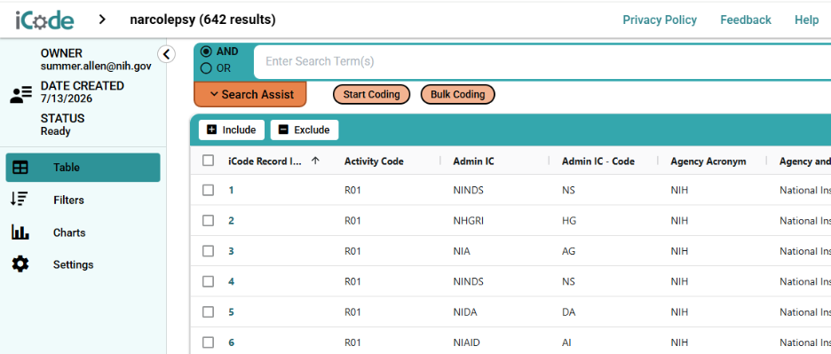This screenshot has height=354, width=831.
Task: Open the Charts view
Action: pyautogui.click(x=83, y=232)
